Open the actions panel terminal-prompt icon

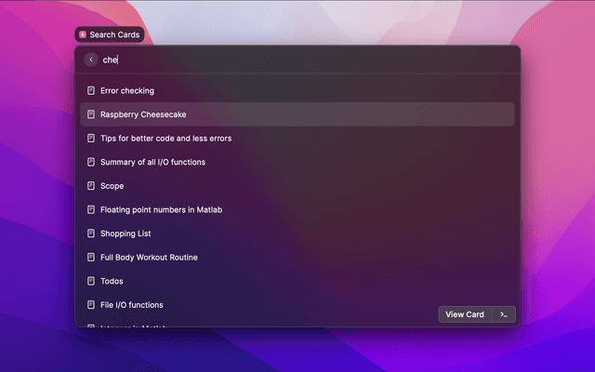tap(504, 314)
